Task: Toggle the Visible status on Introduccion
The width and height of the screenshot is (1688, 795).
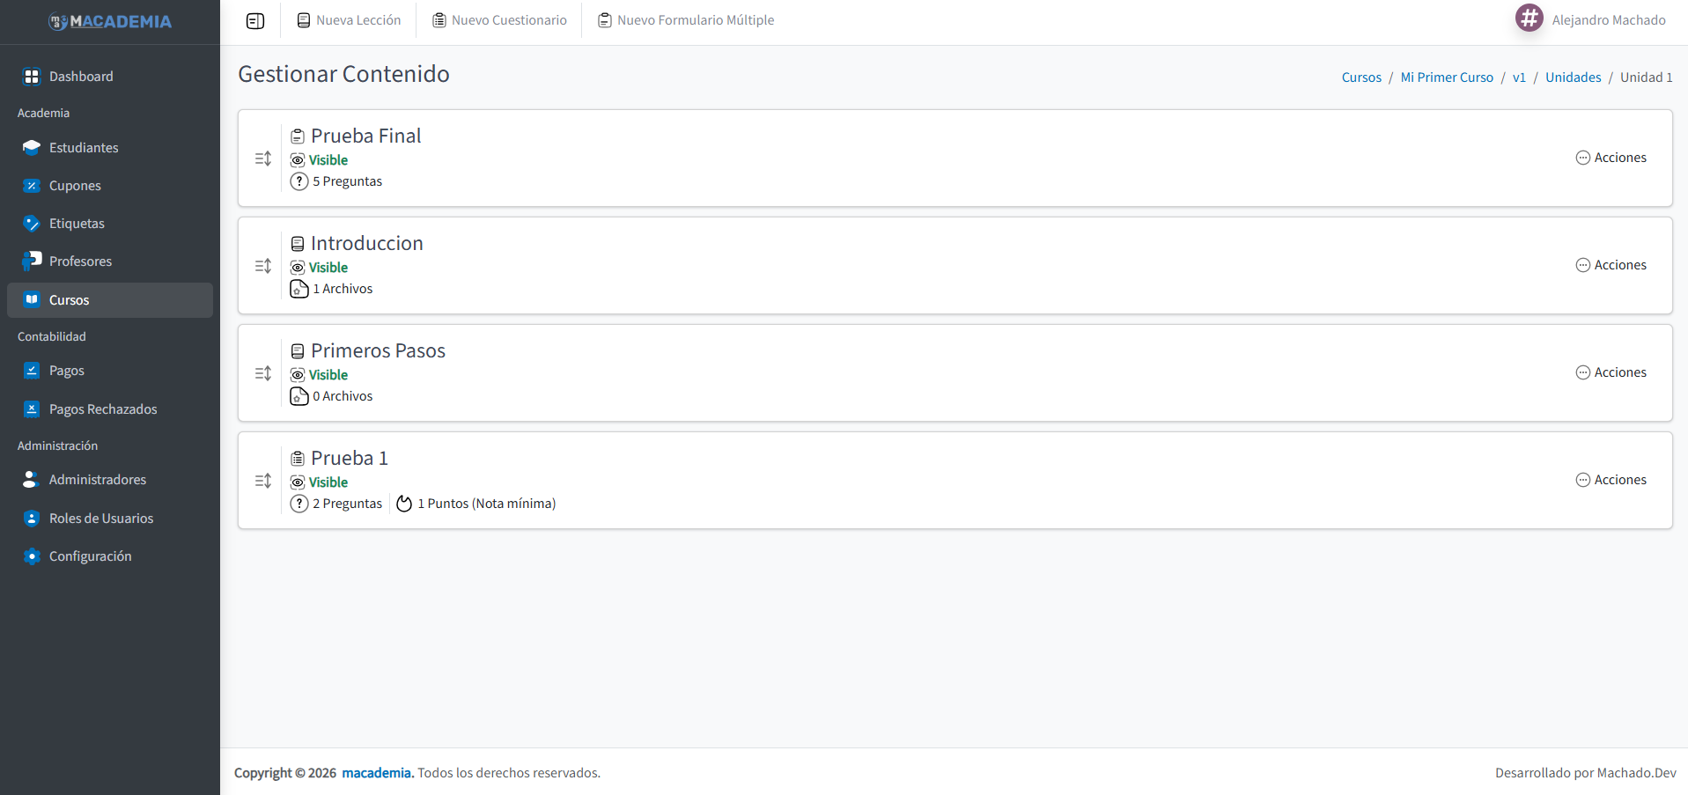Action: (x=319, y=267)
